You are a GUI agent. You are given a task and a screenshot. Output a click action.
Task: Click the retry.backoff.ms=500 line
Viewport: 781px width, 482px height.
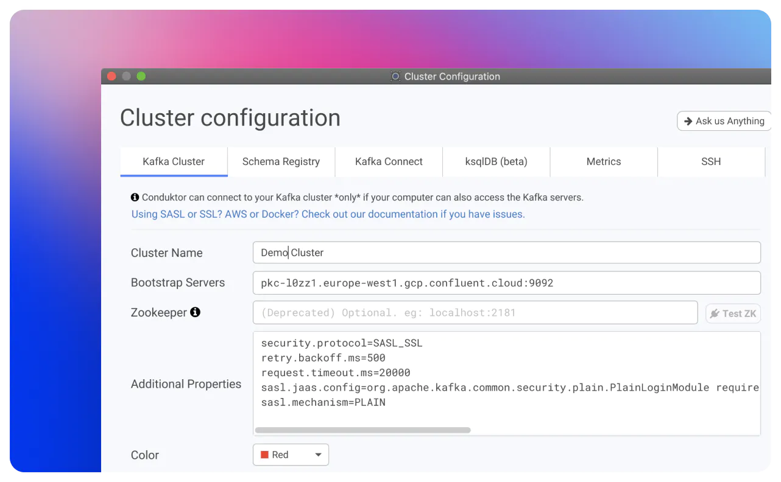click(x=323, y=358)
